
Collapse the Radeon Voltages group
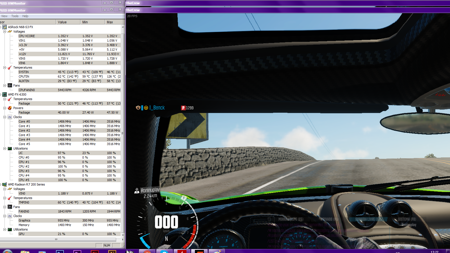pos(4,189)
